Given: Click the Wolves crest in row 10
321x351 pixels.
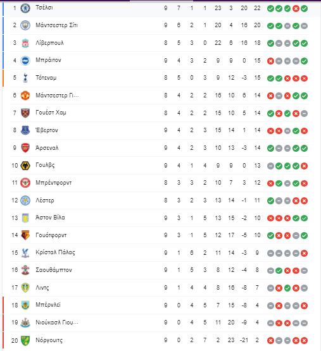Looking at the screenshot, I should pos(25,166).
